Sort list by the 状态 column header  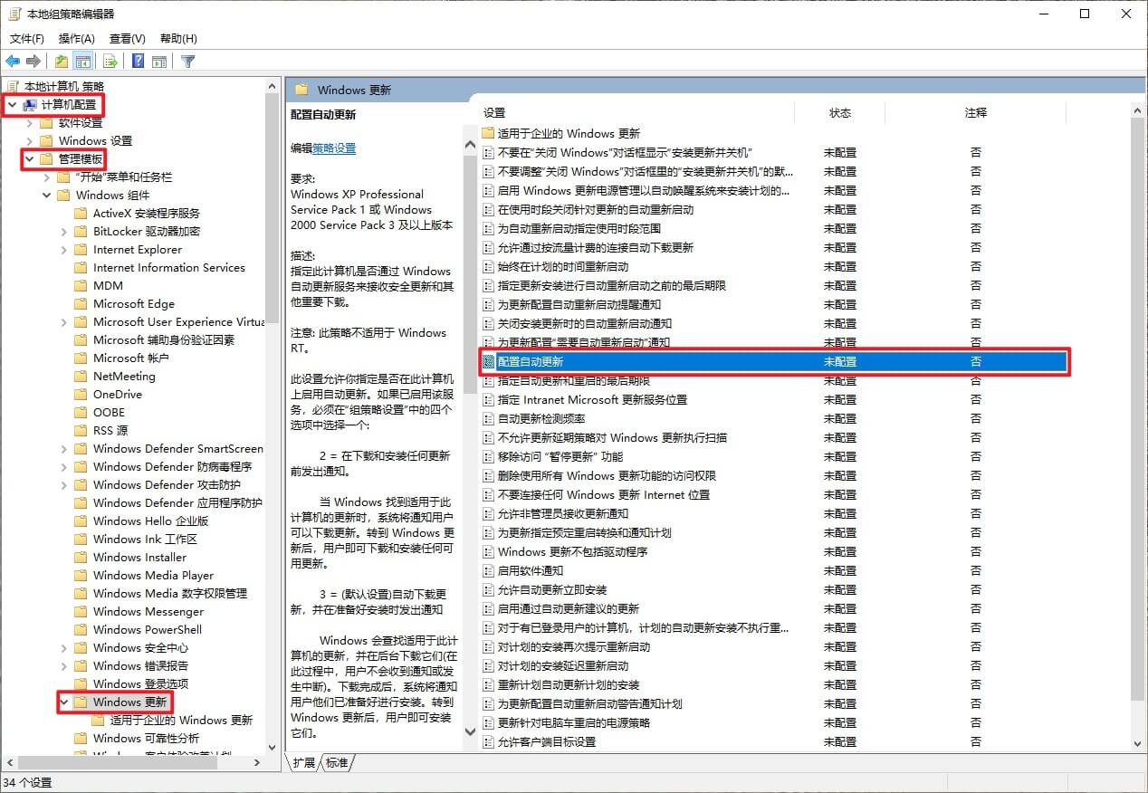pos(839,113)
